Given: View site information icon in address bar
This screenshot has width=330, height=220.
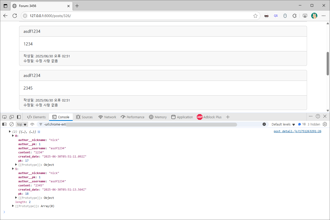Looking at the screenshot, I should click(25, 16).
